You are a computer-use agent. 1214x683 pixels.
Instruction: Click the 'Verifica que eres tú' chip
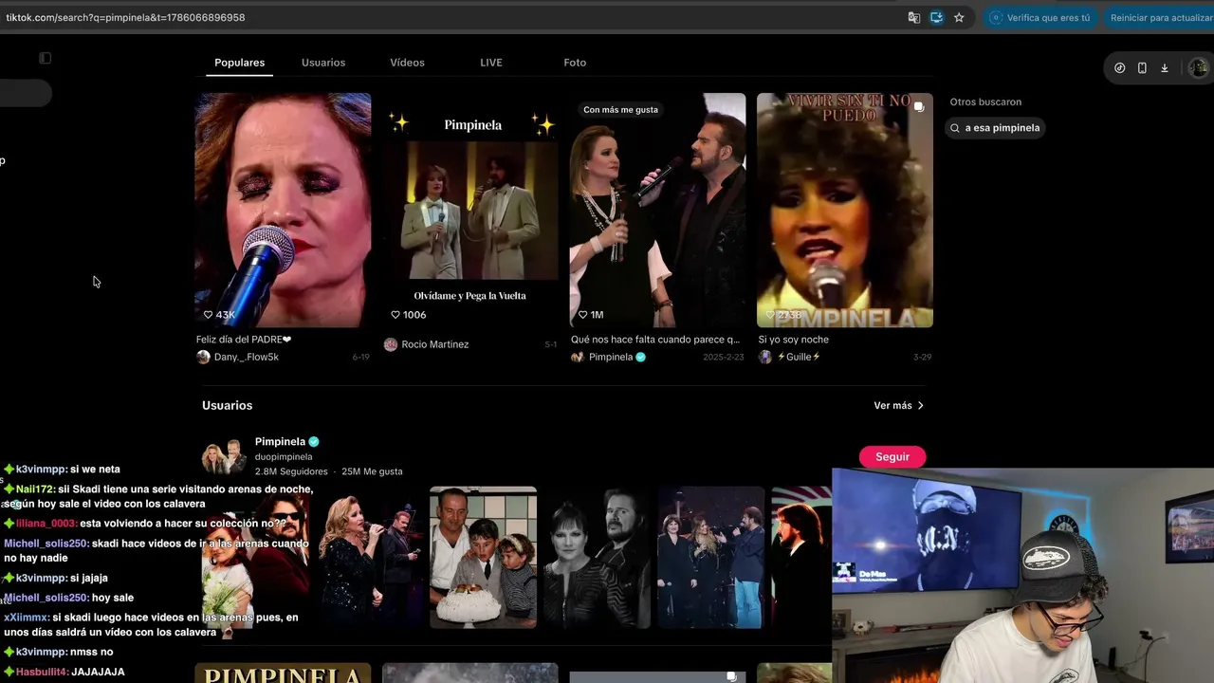tap(1040, 17)
